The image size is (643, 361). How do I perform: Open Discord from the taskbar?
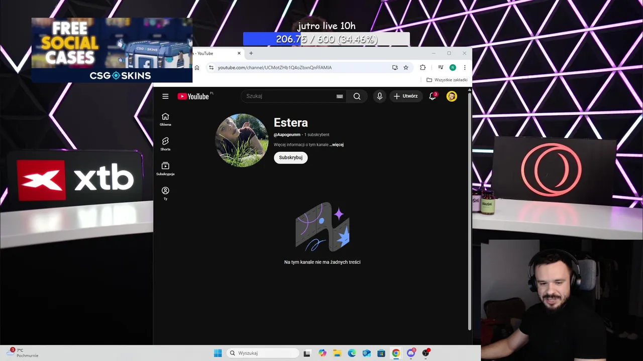click(x=411, y=353)
